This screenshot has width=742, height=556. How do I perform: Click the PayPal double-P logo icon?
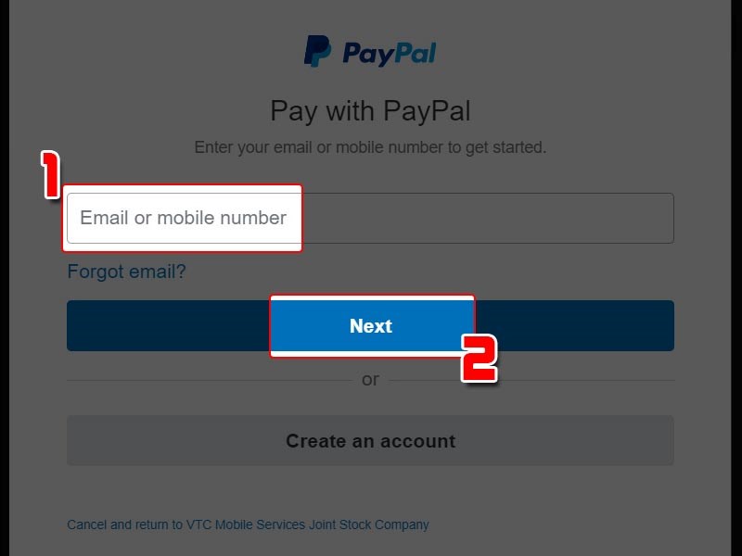click(317, 51)
